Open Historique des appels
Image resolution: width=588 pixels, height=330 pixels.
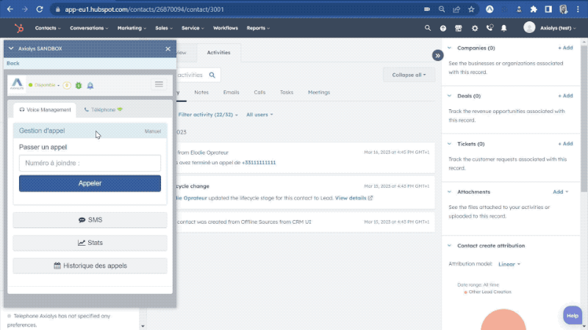(x=90, y=265)
